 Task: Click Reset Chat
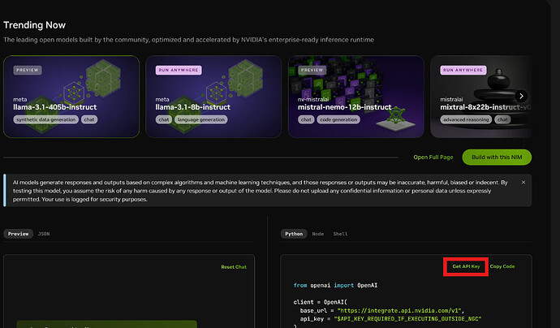pos(234,267)
